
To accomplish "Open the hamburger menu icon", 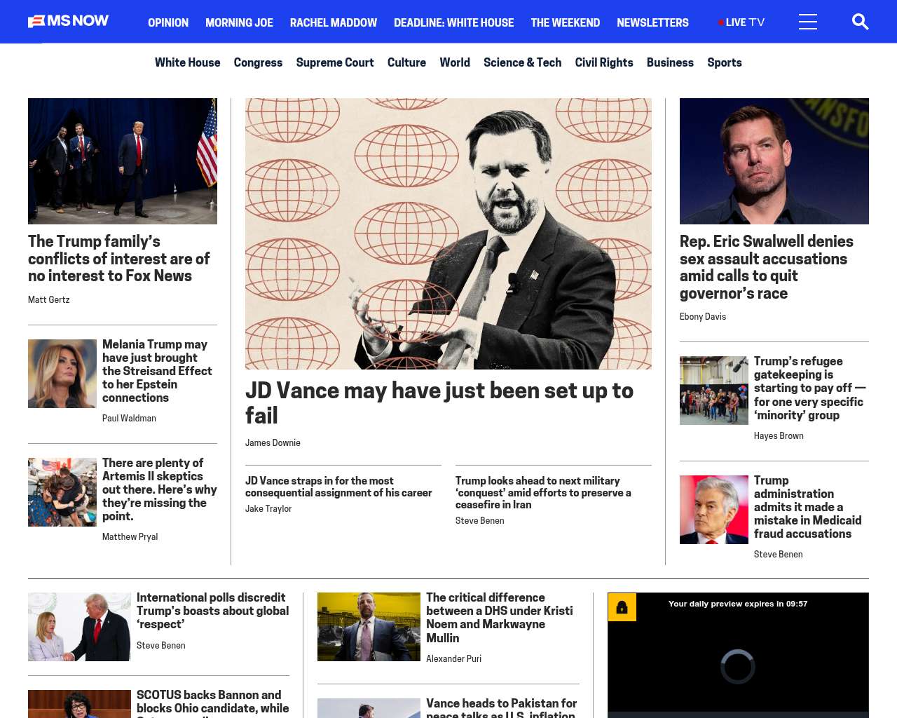I will (x=808, y=22).
